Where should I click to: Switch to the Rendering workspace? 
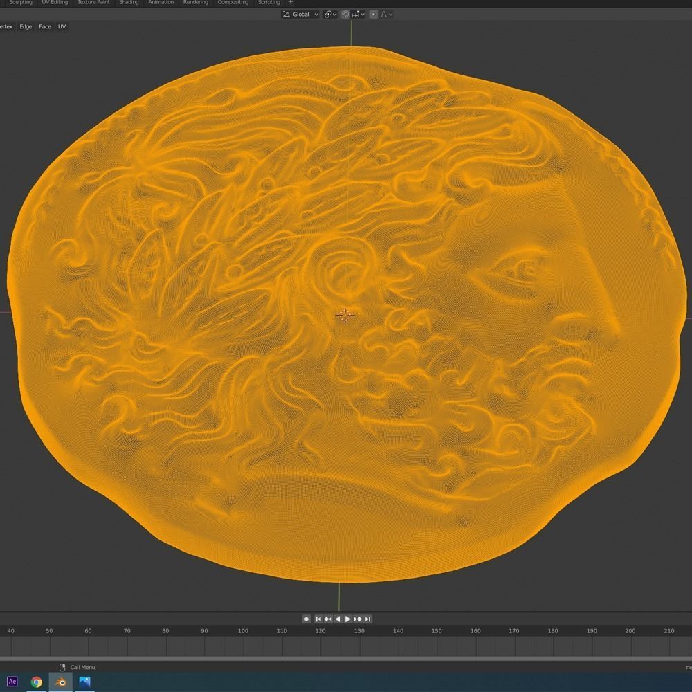point(196,3)
